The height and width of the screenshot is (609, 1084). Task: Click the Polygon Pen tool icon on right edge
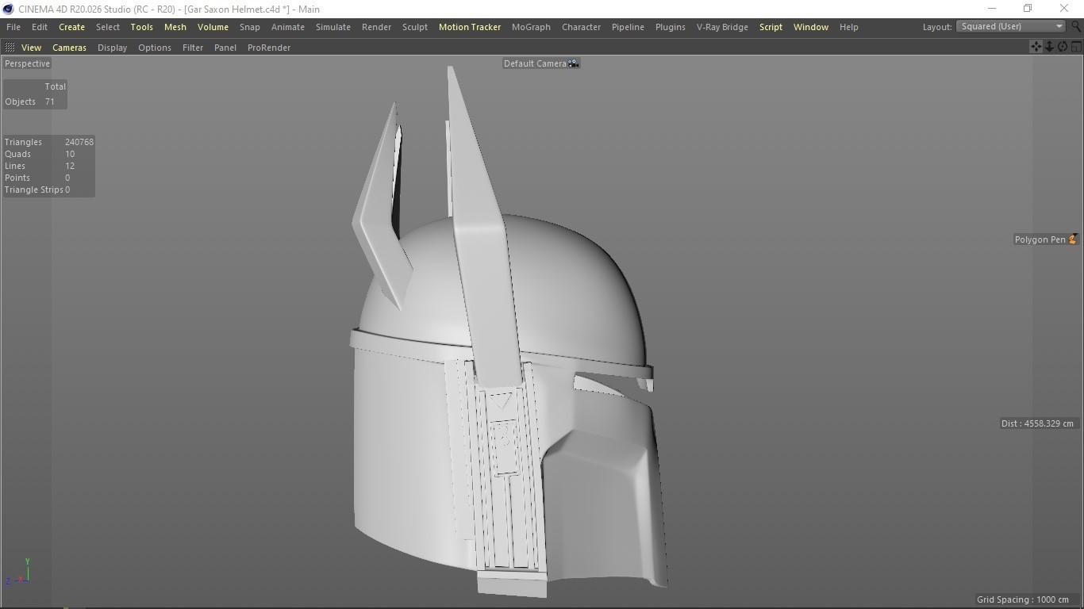(1073, 239)
